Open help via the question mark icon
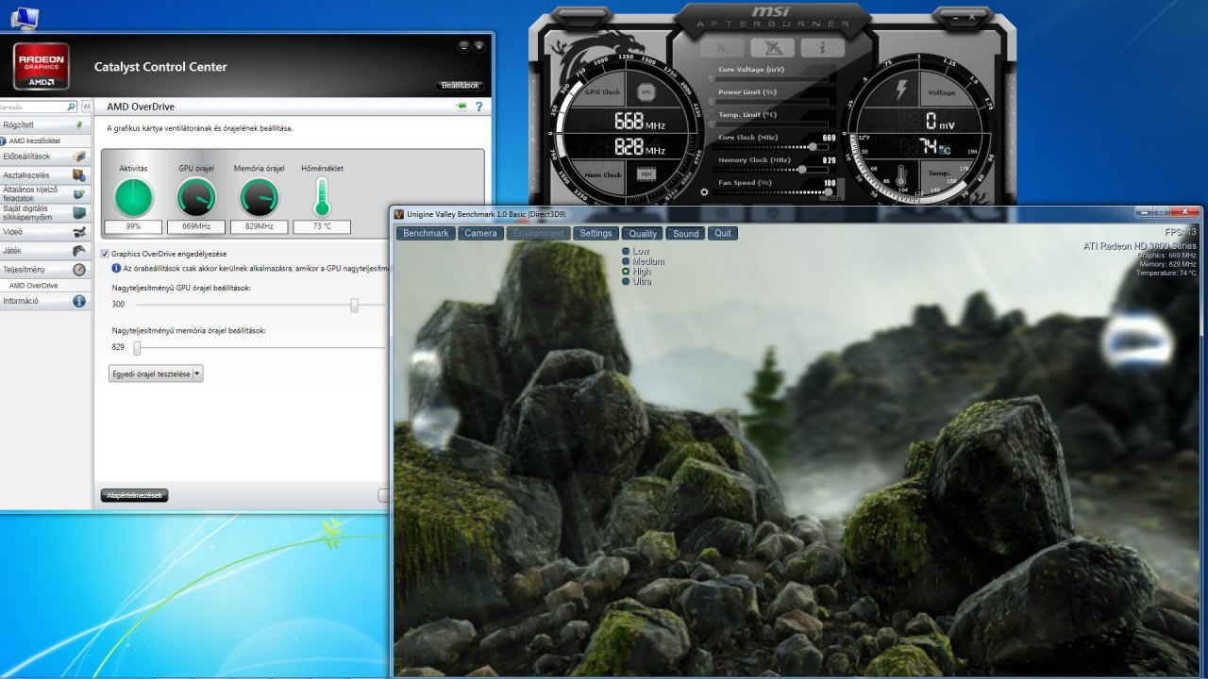 [478, 107]
